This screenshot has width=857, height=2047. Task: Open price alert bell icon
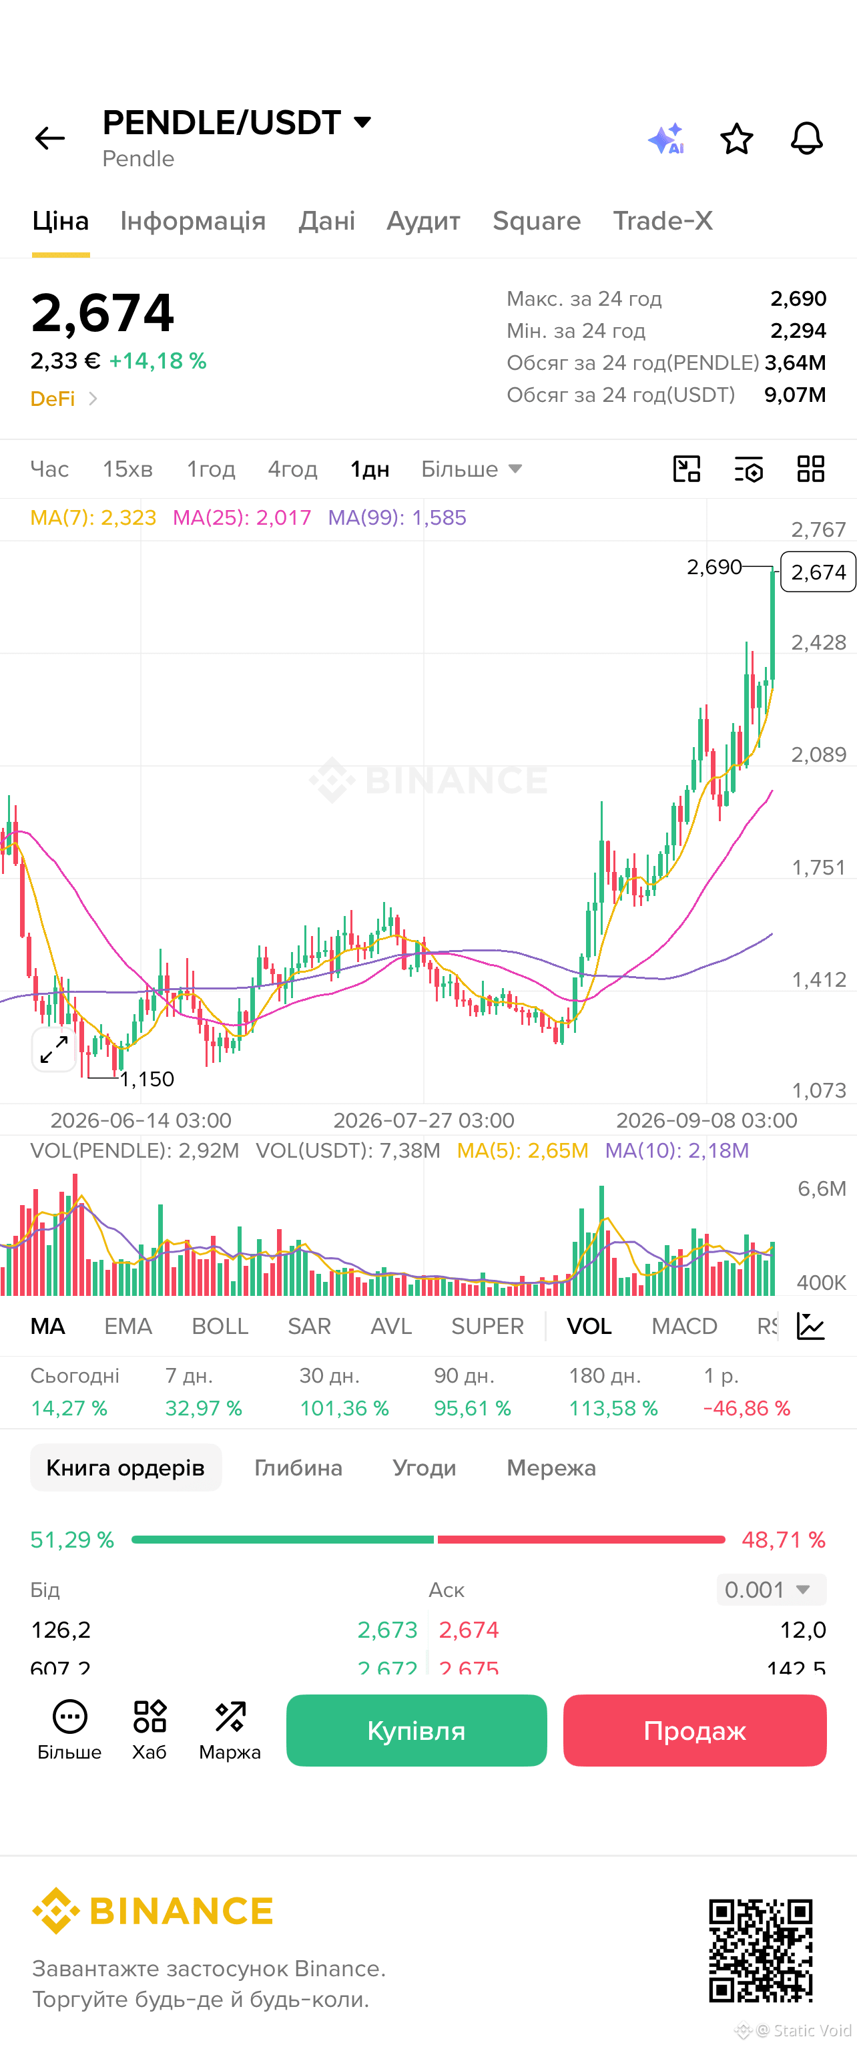[x=806, y=138]
